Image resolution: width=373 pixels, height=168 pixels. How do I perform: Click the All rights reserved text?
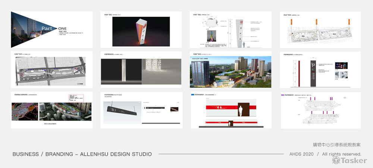(342, 154)
